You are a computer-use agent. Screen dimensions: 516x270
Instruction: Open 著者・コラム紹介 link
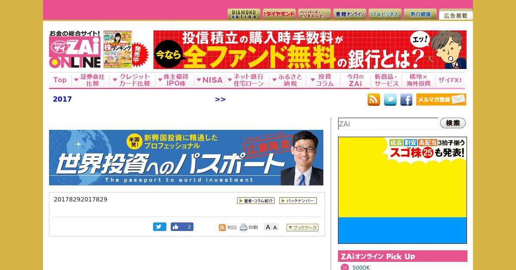tap(256, 201)
